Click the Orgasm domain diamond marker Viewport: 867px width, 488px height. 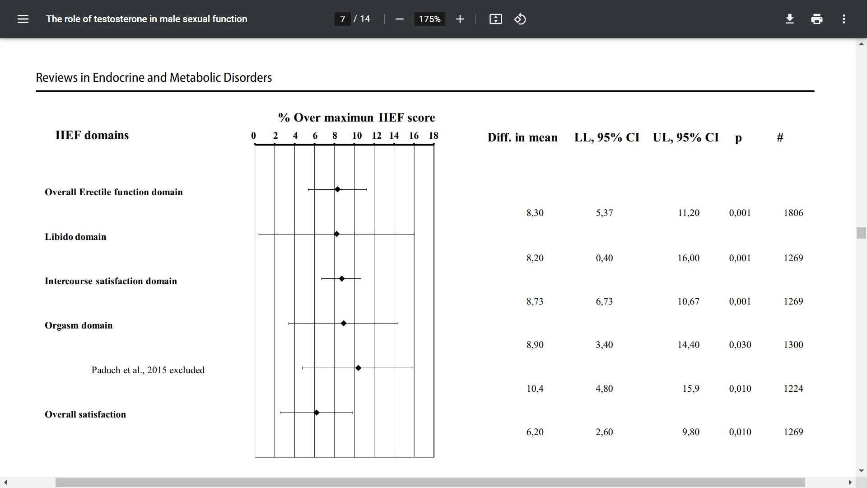pos(344,324)
